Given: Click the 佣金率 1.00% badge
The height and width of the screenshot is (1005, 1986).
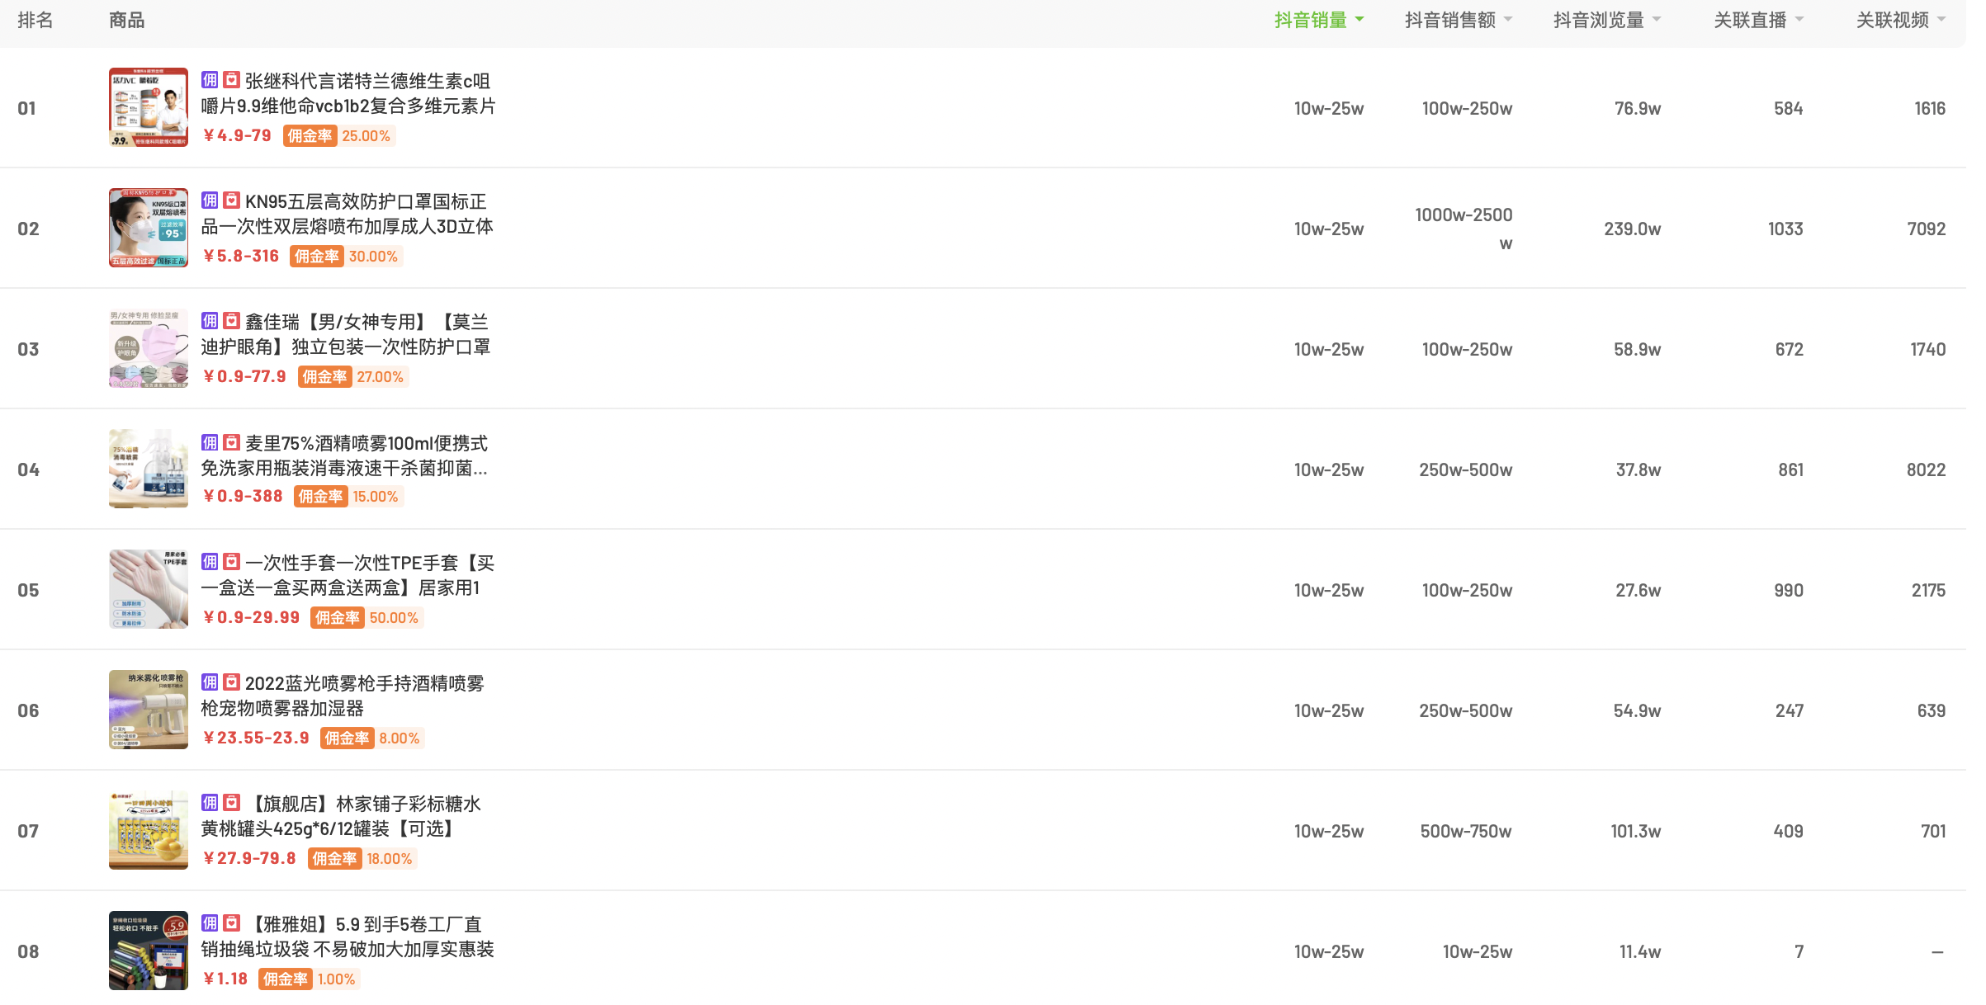Looking at the screenshot, I should click(309, 979).
